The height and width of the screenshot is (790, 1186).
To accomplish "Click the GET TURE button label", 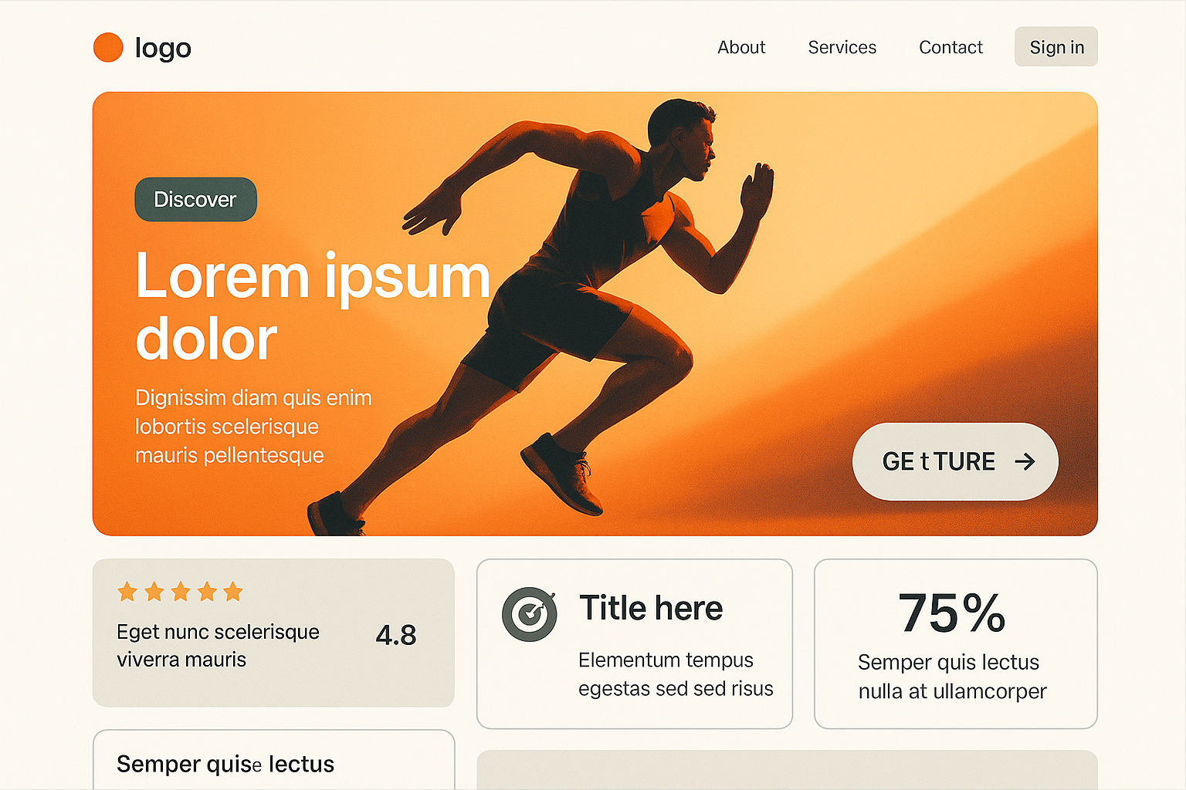I will (x=939, y=461).
